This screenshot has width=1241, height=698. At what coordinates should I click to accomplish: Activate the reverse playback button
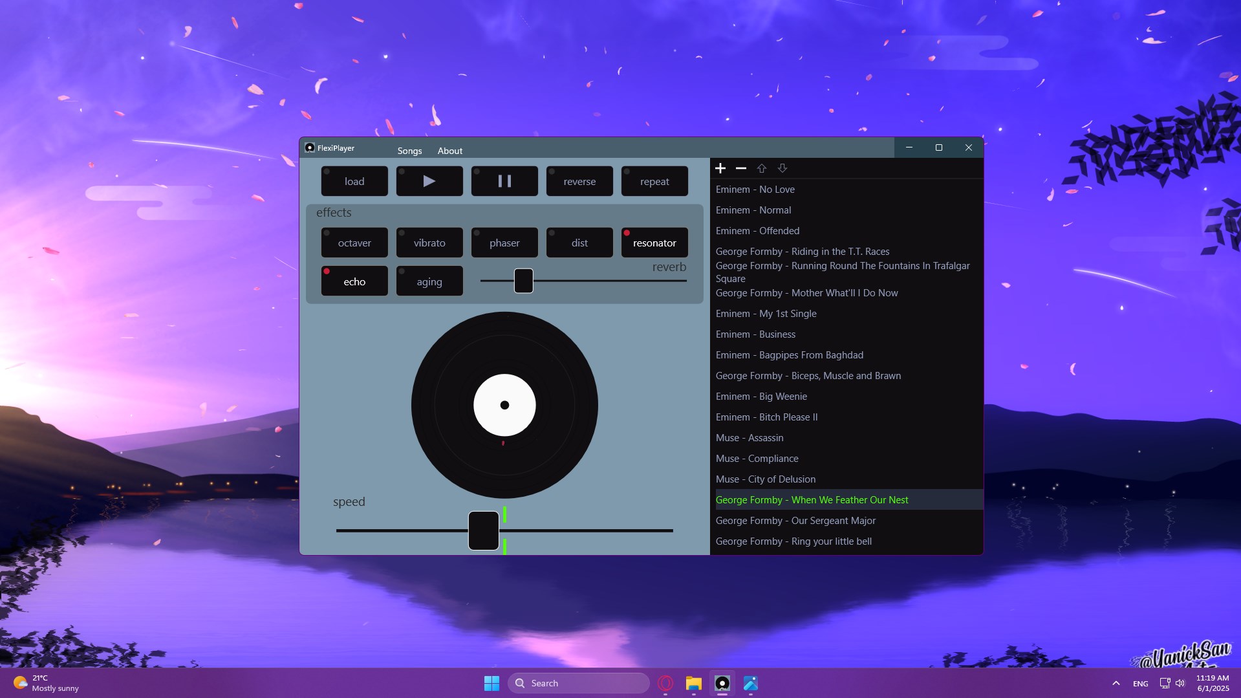click(x=579, y=181)
